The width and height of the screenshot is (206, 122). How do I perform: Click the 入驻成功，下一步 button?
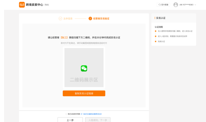coord(98,120)
